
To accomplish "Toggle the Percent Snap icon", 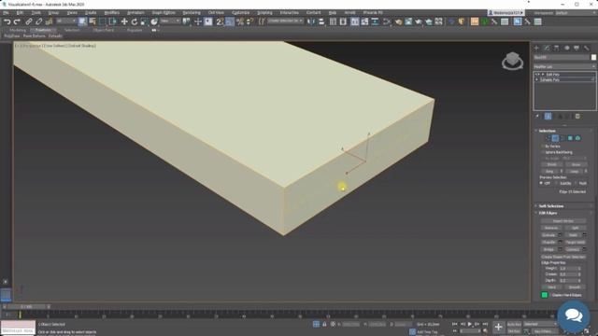I will tap(240, 21).
